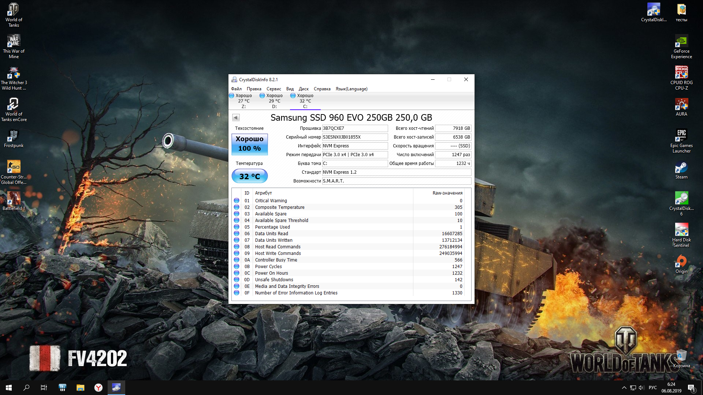Click the serial number field
This screenshot has height=395, width=703.
(354, 137)
